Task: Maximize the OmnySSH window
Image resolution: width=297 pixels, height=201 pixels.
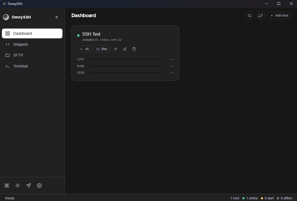Action: (279, 4)
